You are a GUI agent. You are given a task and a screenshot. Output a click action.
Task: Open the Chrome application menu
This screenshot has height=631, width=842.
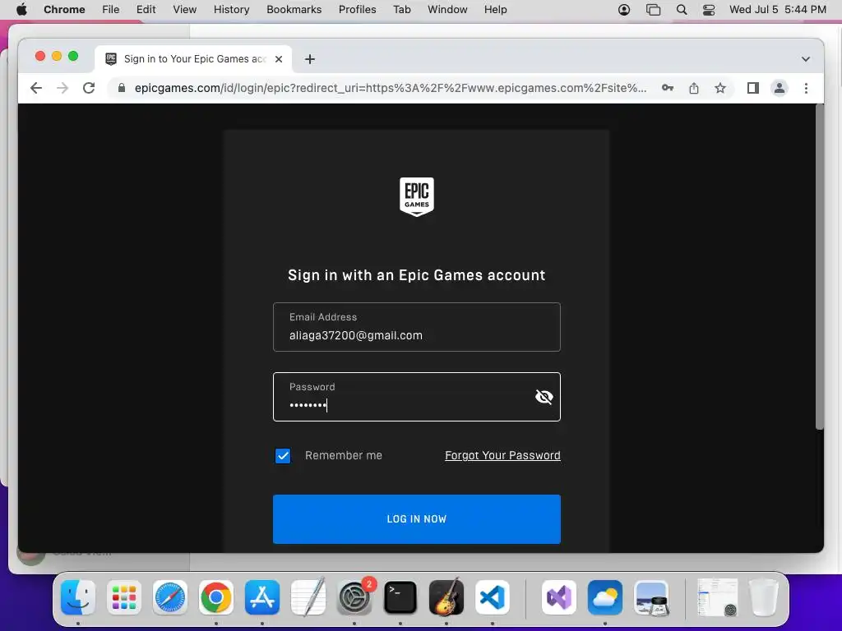tap(64, 10)
